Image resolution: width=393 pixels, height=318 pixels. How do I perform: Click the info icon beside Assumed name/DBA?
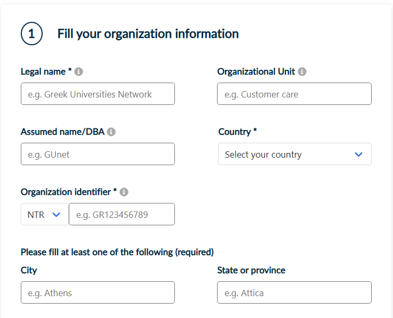[111, 132]
